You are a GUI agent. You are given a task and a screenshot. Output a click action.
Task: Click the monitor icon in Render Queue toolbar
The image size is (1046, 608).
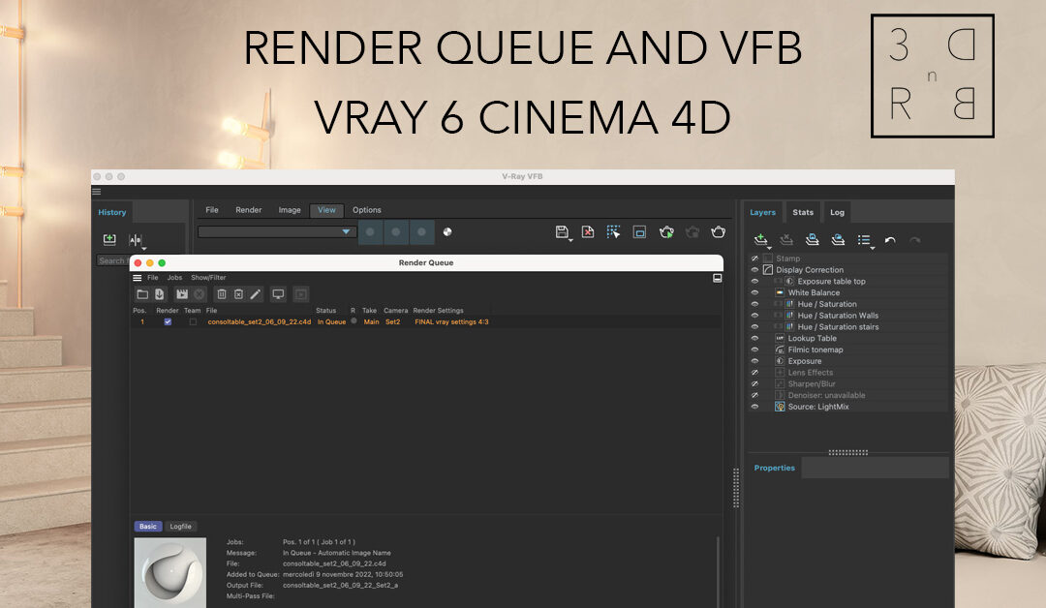[278, 294]
